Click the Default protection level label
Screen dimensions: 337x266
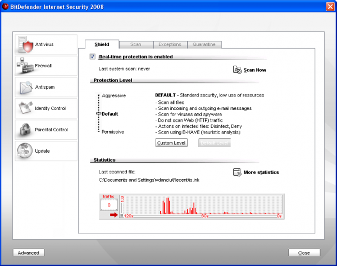(x=110, y=114)
